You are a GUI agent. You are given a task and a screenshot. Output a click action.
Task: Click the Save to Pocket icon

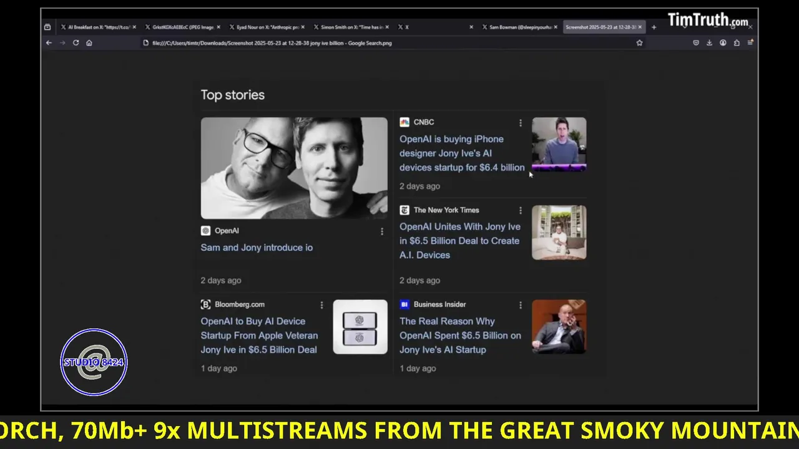[x=696, y=43]
